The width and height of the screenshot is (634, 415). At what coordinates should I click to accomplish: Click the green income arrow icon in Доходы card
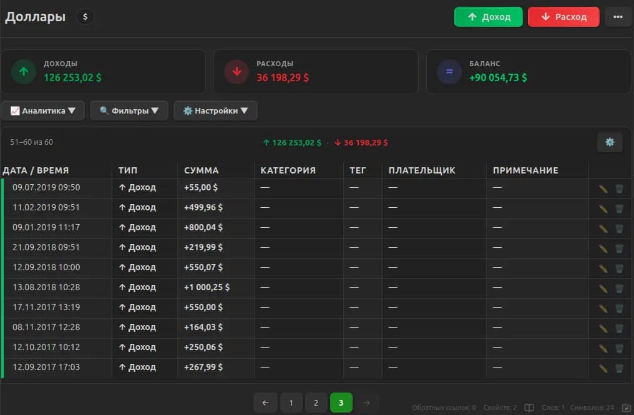tap(24, 72)
